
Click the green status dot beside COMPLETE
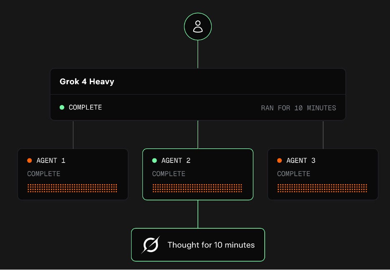point(62,107)
